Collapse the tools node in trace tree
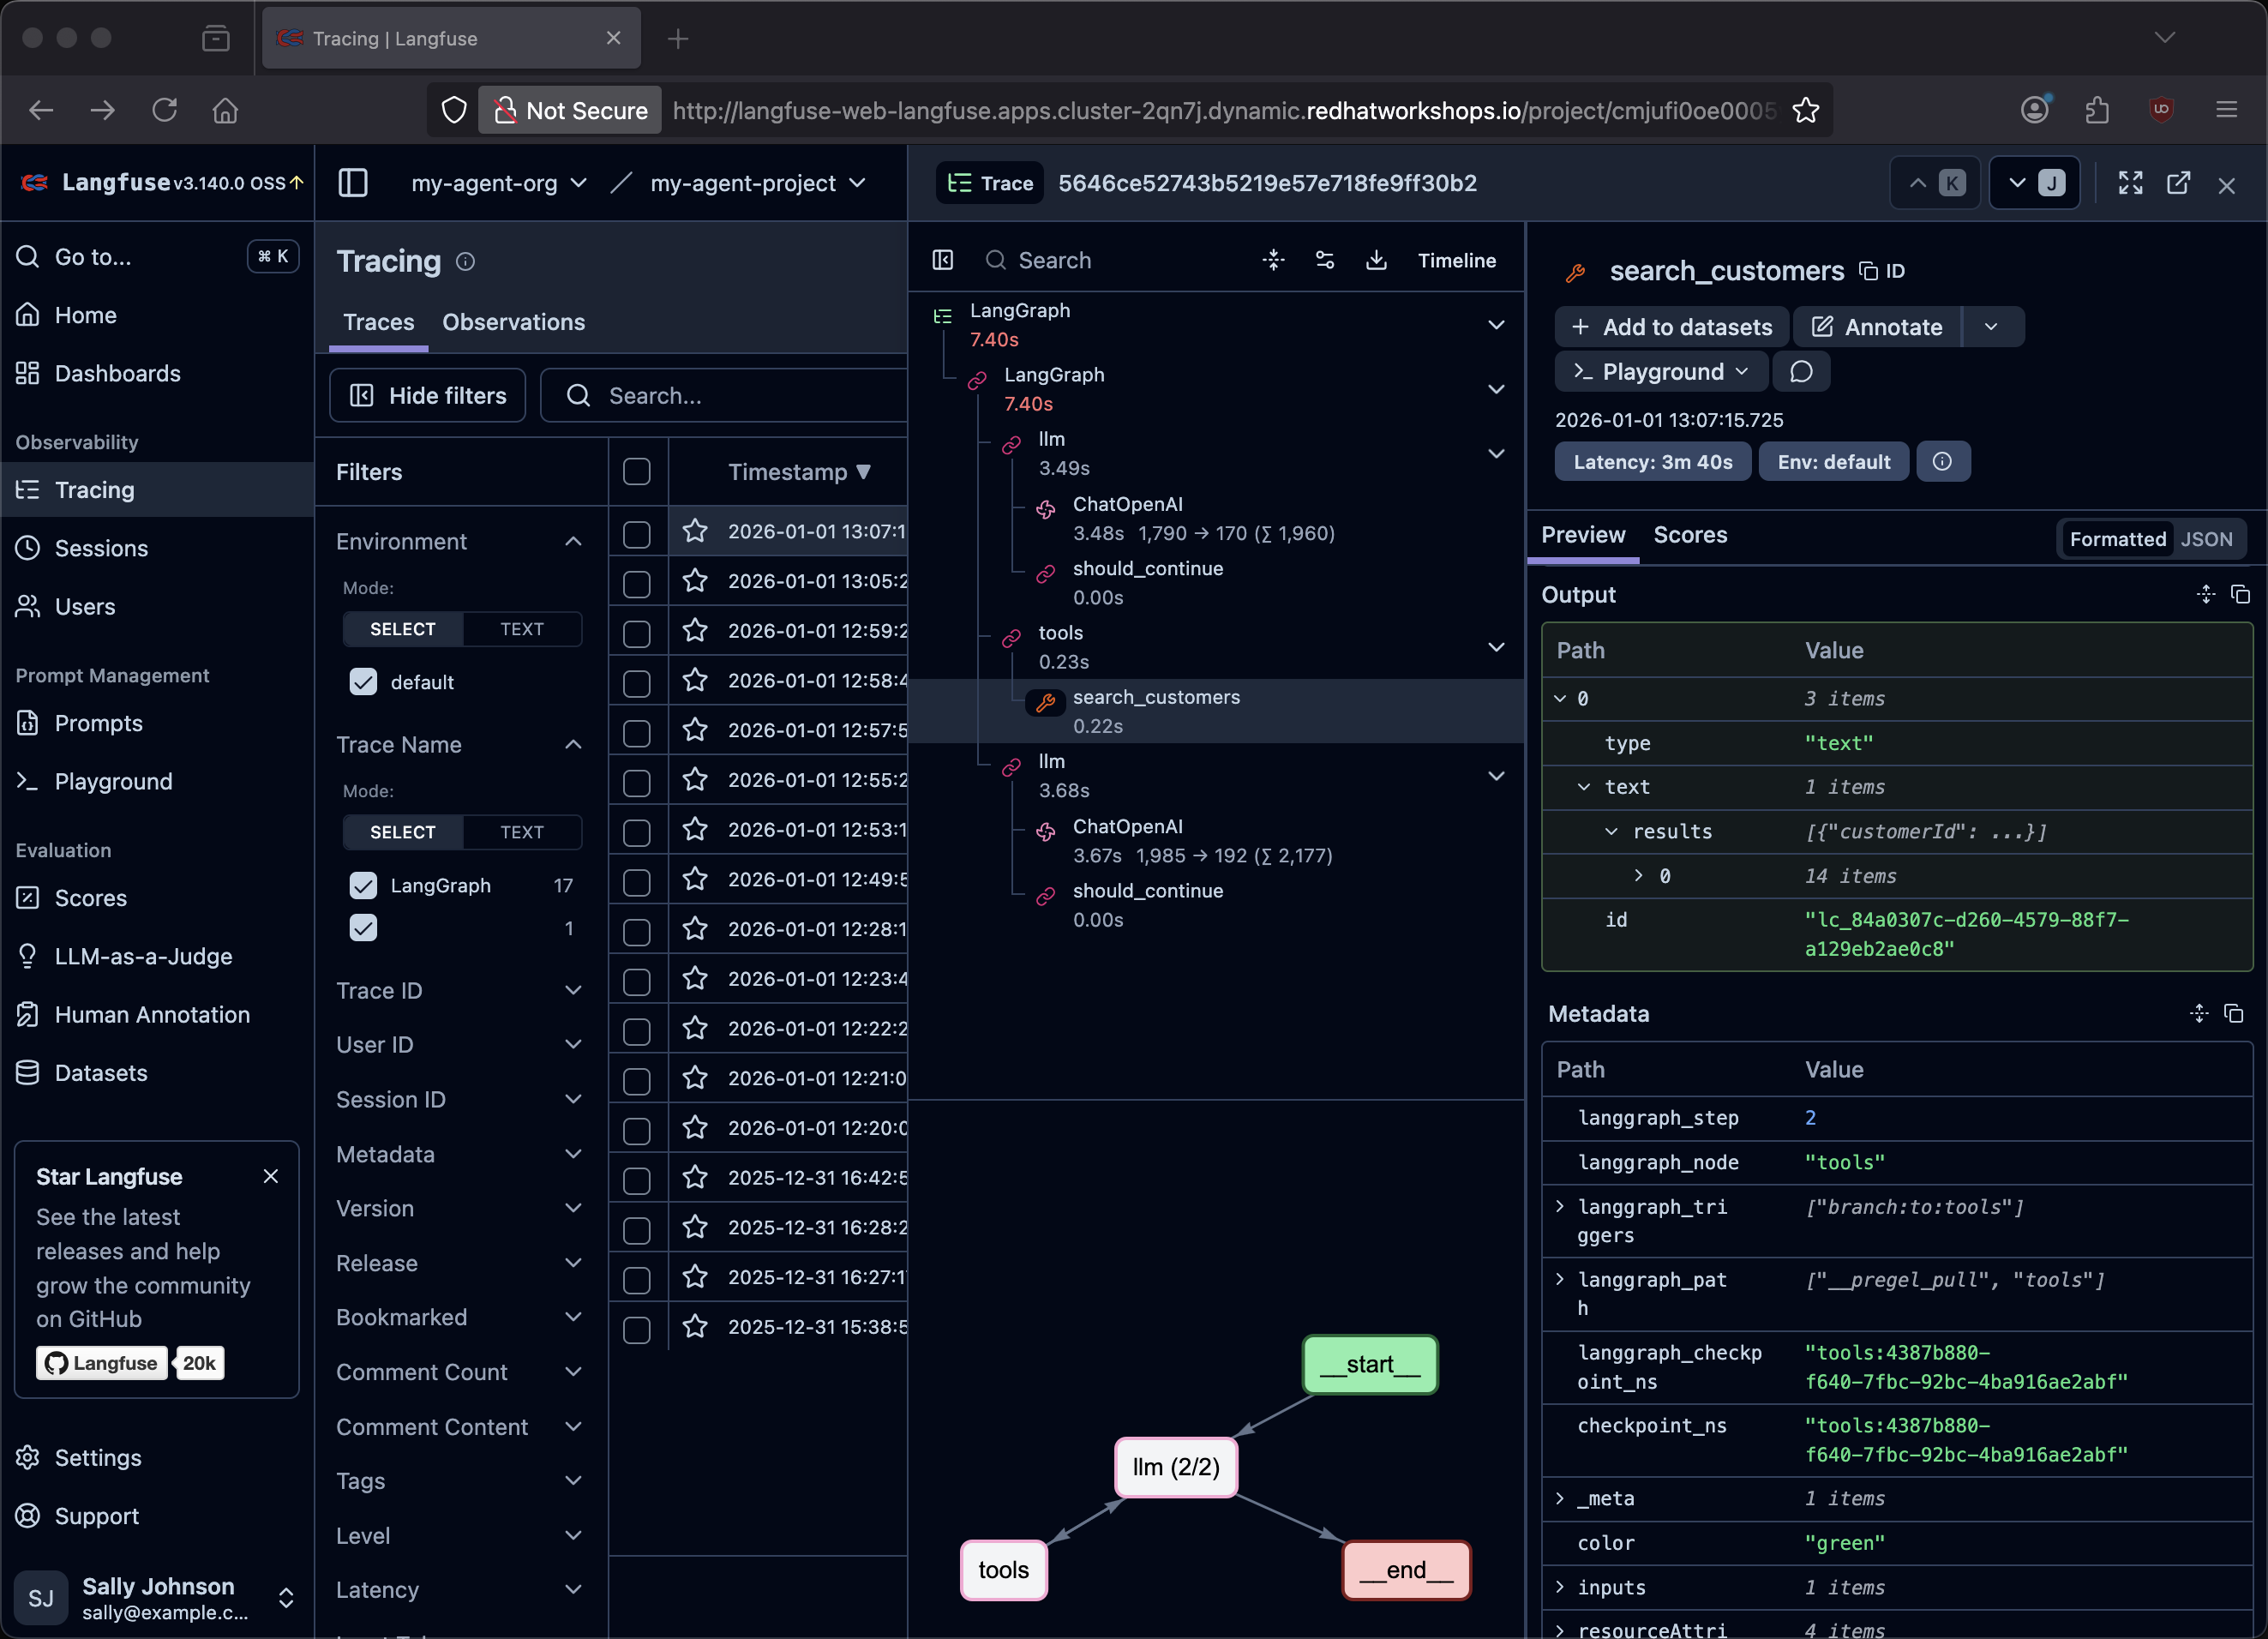Viewport: 2268px width, 1639px height. pyautogui.click(x=1496, y=647)
